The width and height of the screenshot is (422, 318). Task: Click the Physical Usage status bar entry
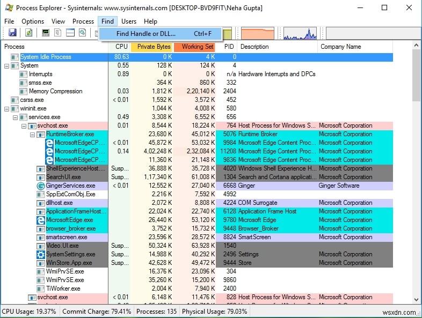click(215, 312)
